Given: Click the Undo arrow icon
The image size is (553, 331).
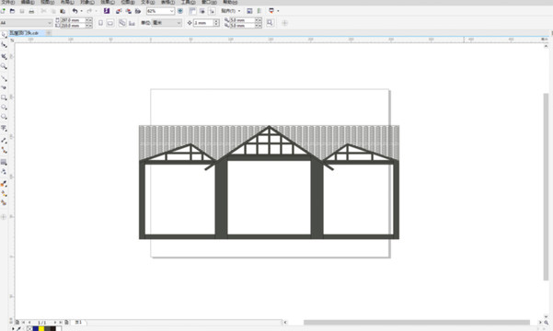Looking at the screenshot, I should pos(75,11).
